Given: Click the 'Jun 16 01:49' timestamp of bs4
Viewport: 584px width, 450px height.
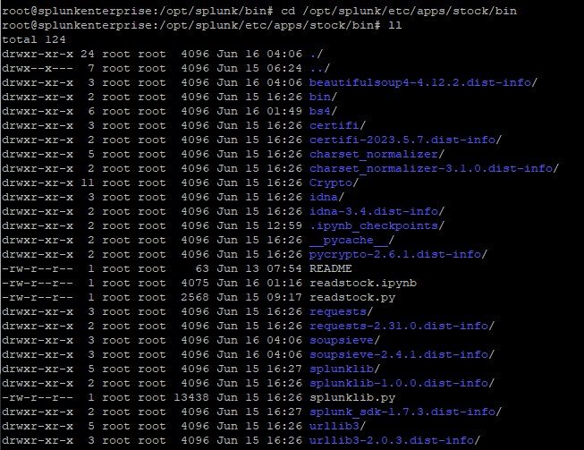Looking at the screenshot, I should tap(259, 112).
